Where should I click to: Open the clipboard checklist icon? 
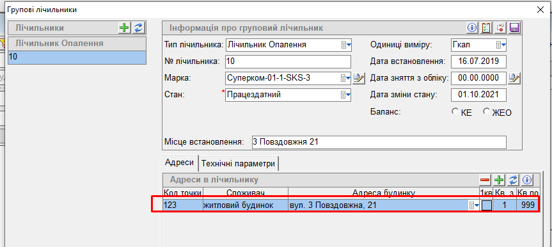pos(486,28)
